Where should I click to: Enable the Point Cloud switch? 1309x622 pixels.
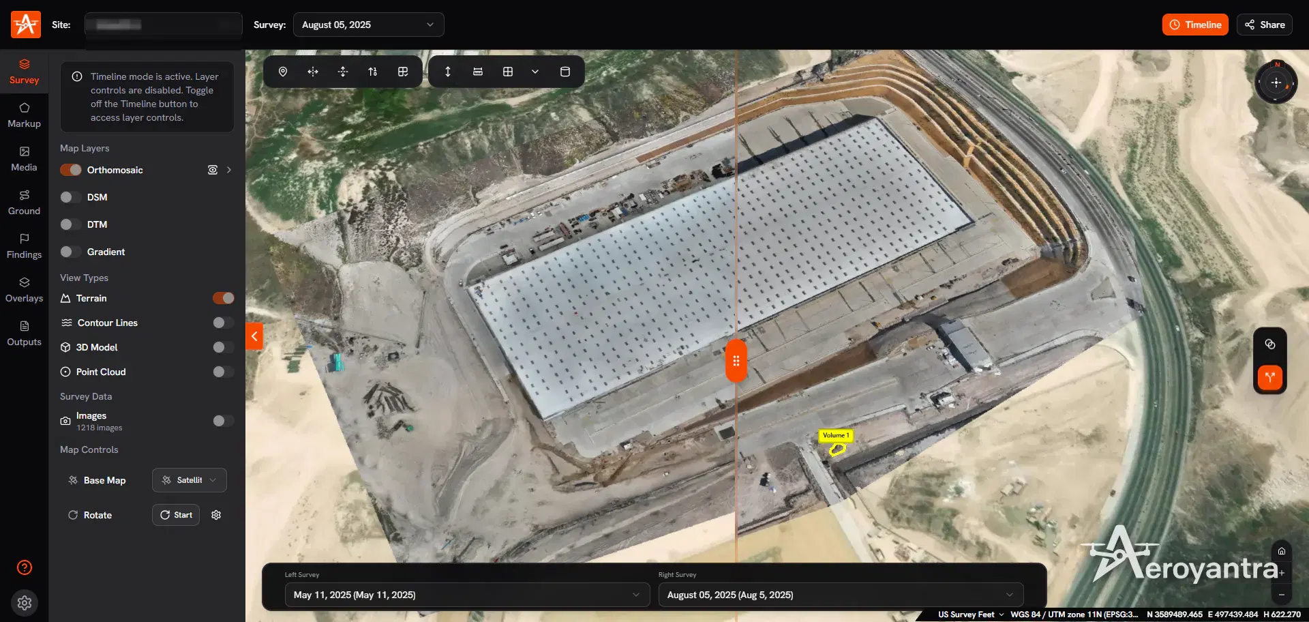[x=224, y=372]
